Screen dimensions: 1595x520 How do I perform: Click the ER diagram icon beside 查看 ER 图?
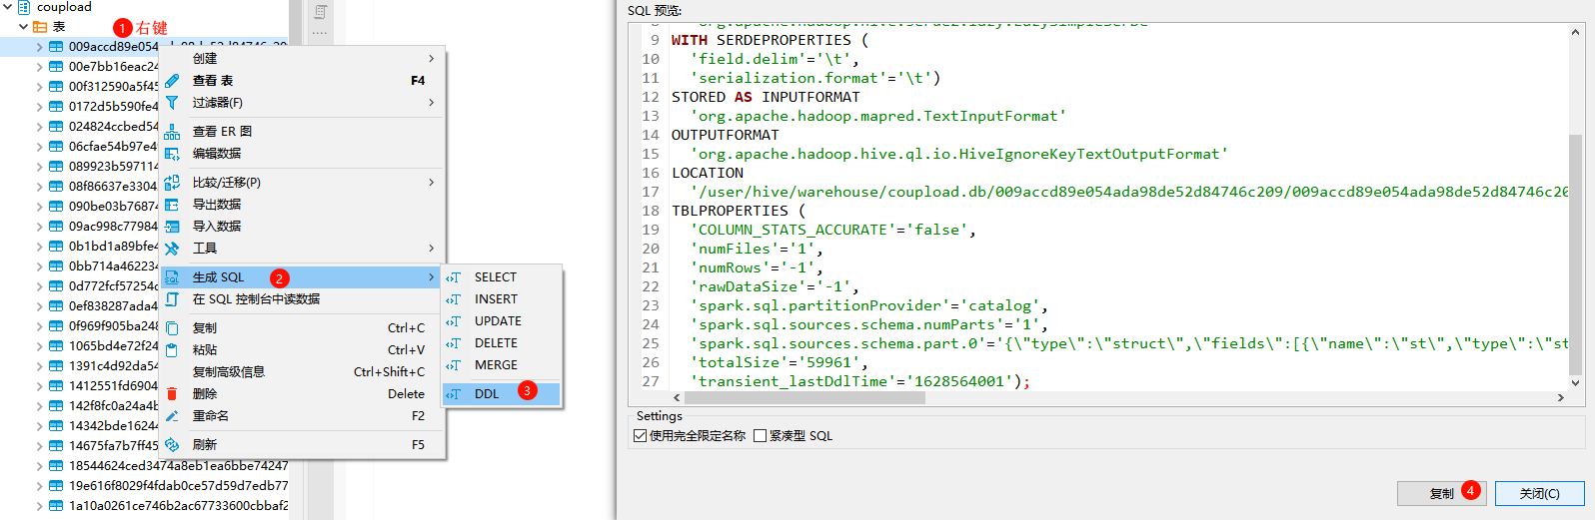(172, 132)
